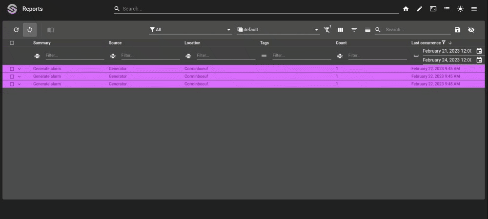This screenshot has width=488, height=219.
Task: Click the app logo beside Reports
Action: click(13, 9)
